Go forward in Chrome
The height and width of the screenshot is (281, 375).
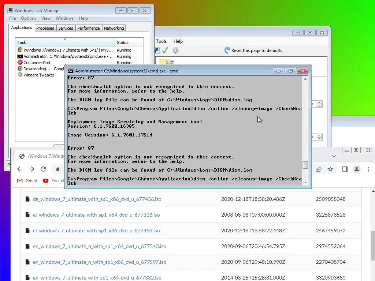pos(31,169)
